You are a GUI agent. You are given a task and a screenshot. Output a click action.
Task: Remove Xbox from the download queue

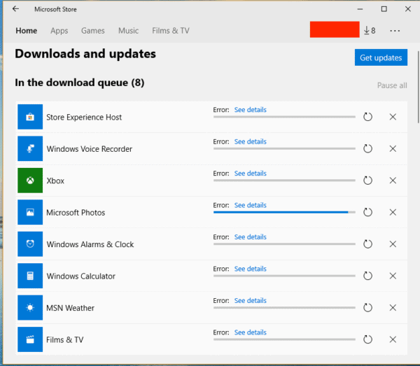[x=393, y=181]
